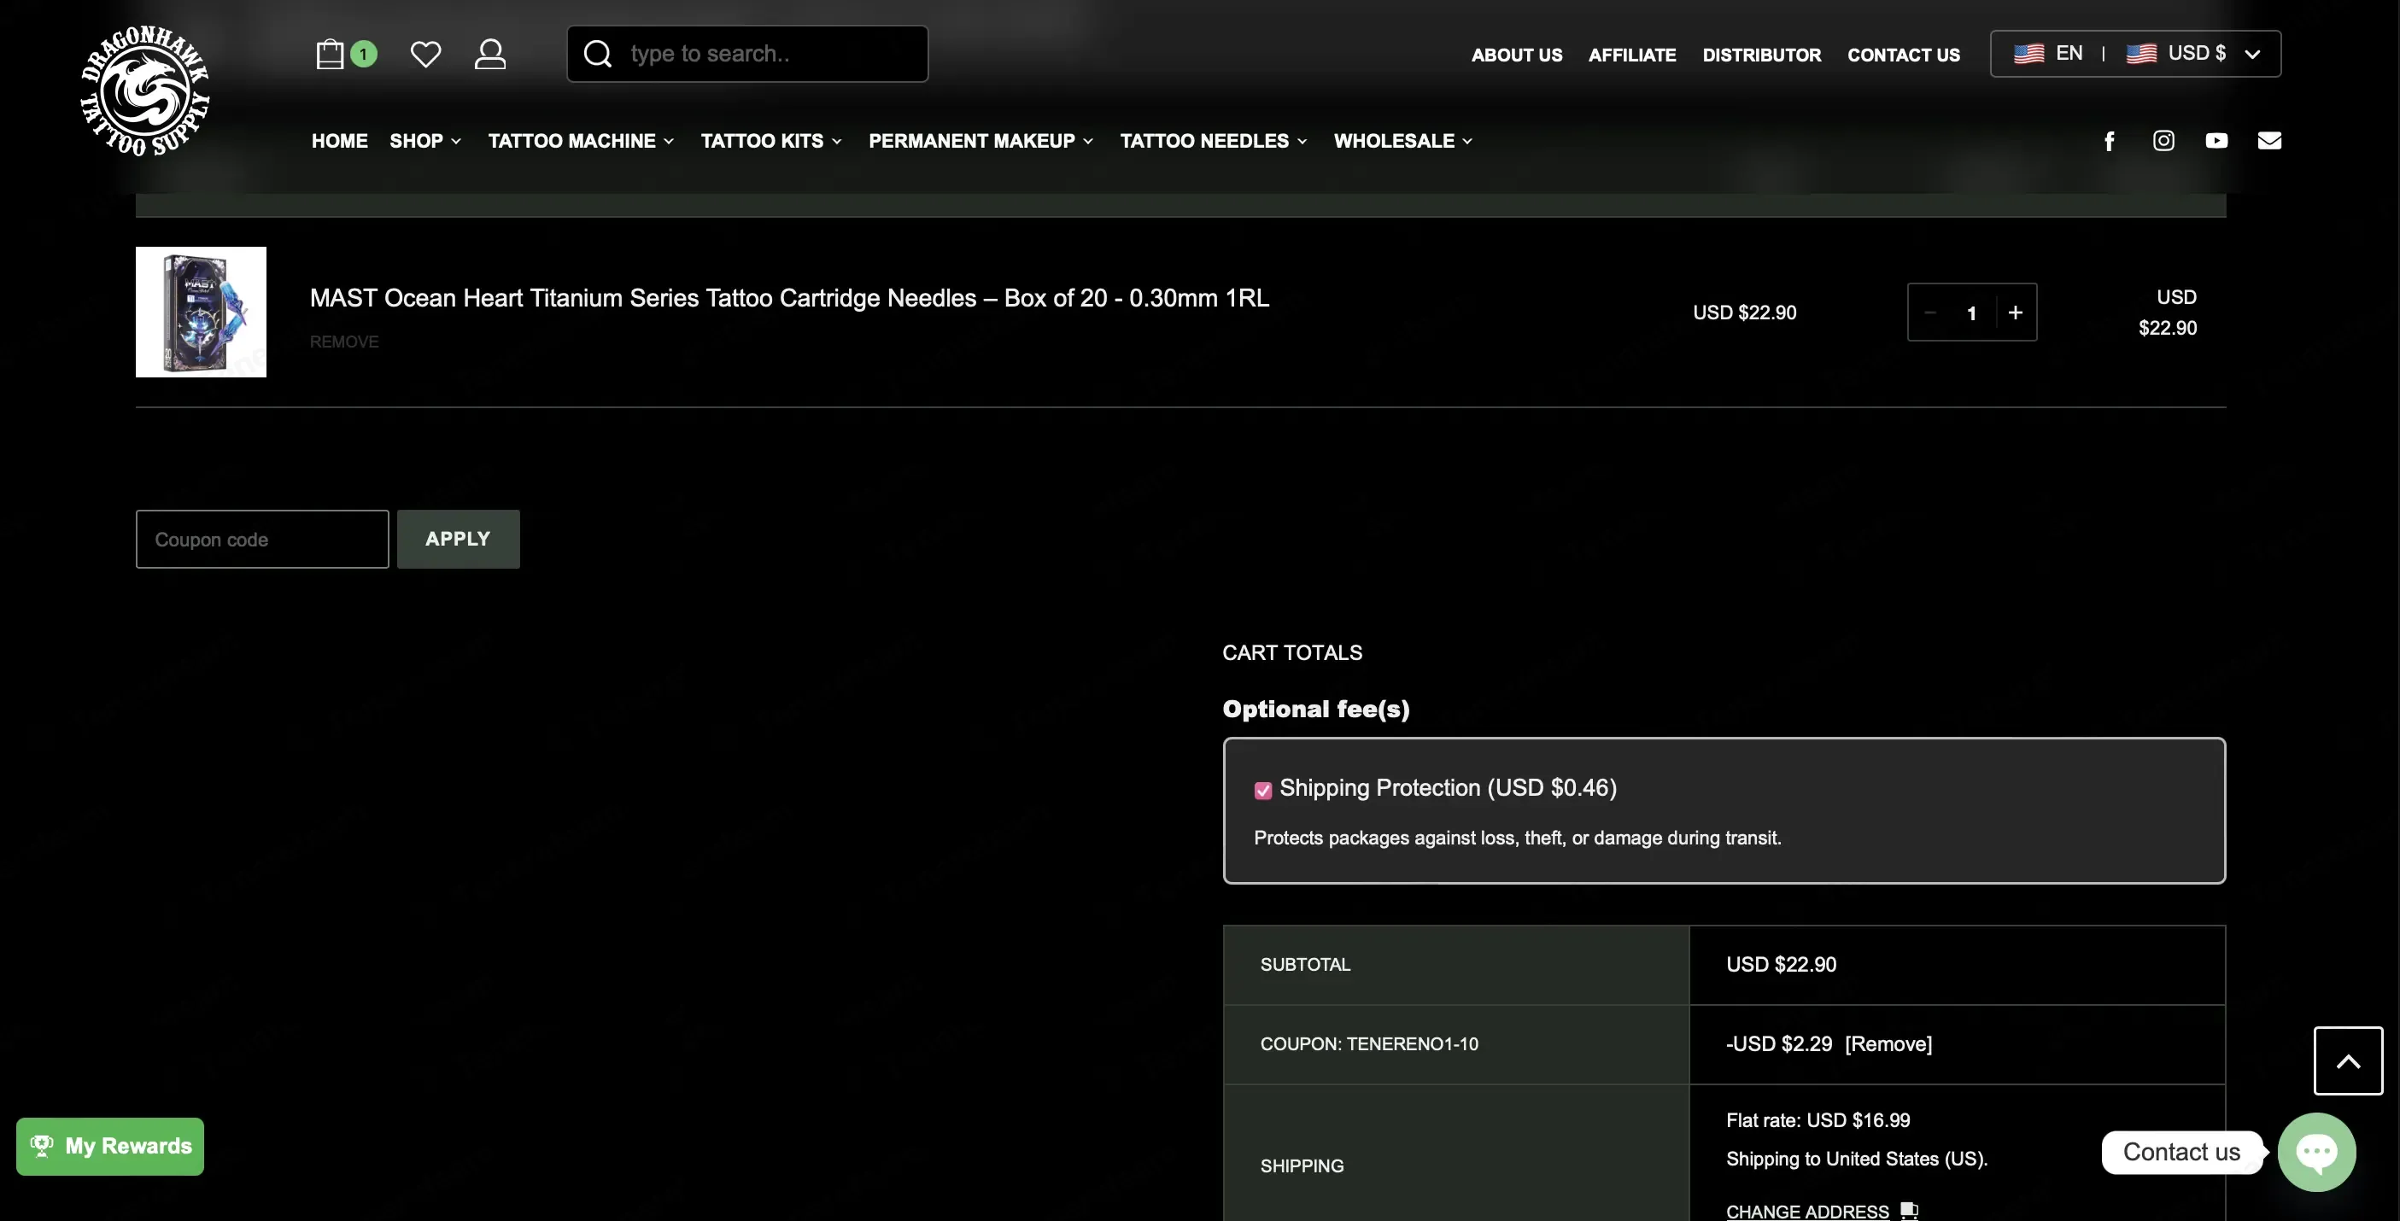Viewport: 2400px width, 1221px height.
Task: Click the change address truck icon
Action: [1910, 1211]
